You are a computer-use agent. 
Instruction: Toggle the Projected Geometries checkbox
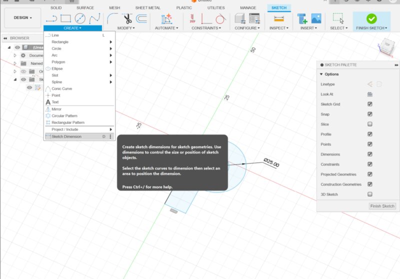(369, 174)
